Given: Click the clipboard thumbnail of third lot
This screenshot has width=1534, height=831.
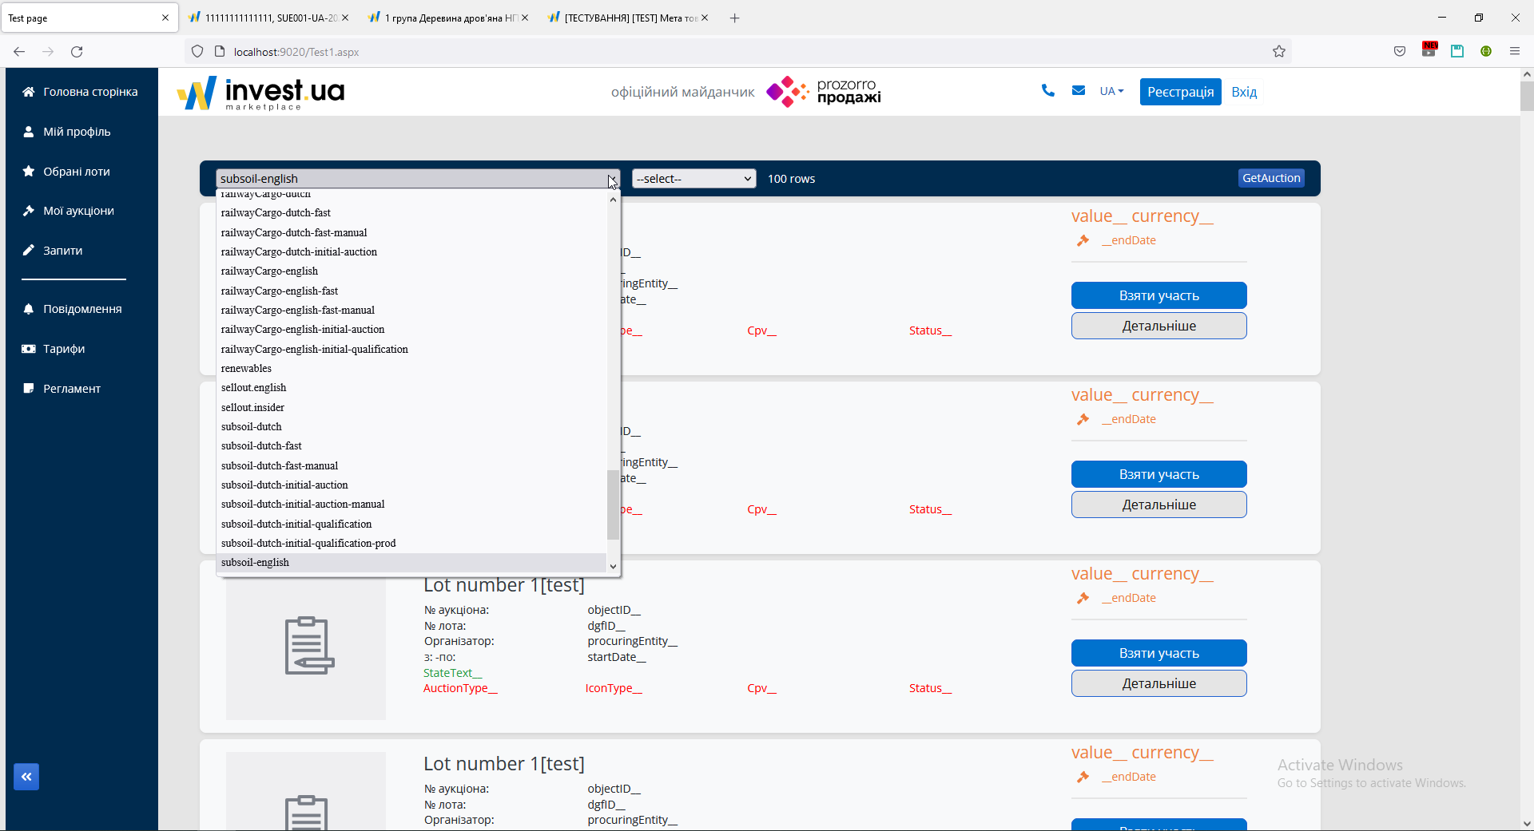Looking at the screenshot, I should click(306, 646).
